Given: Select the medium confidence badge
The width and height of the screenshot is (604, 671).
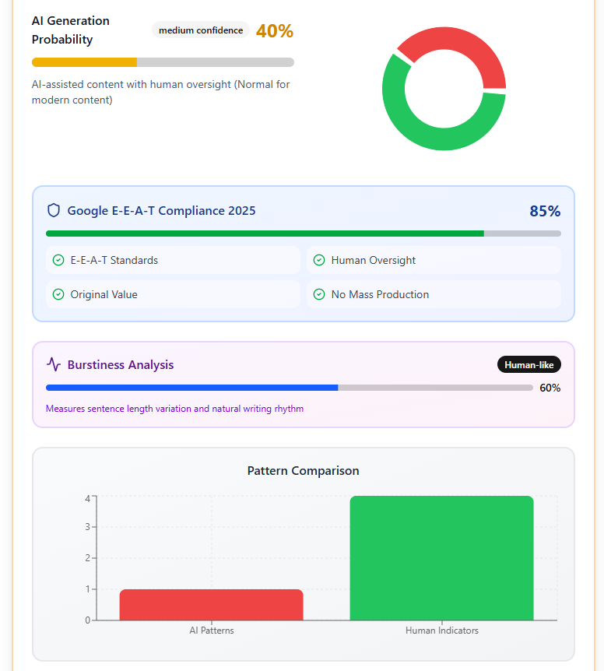Looking at the screenshot, I should coord(201,30).
